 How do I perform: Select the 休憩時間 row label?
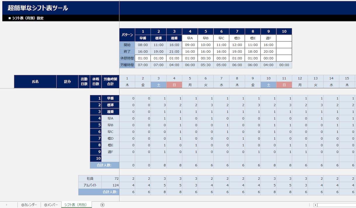coord(127,58)
